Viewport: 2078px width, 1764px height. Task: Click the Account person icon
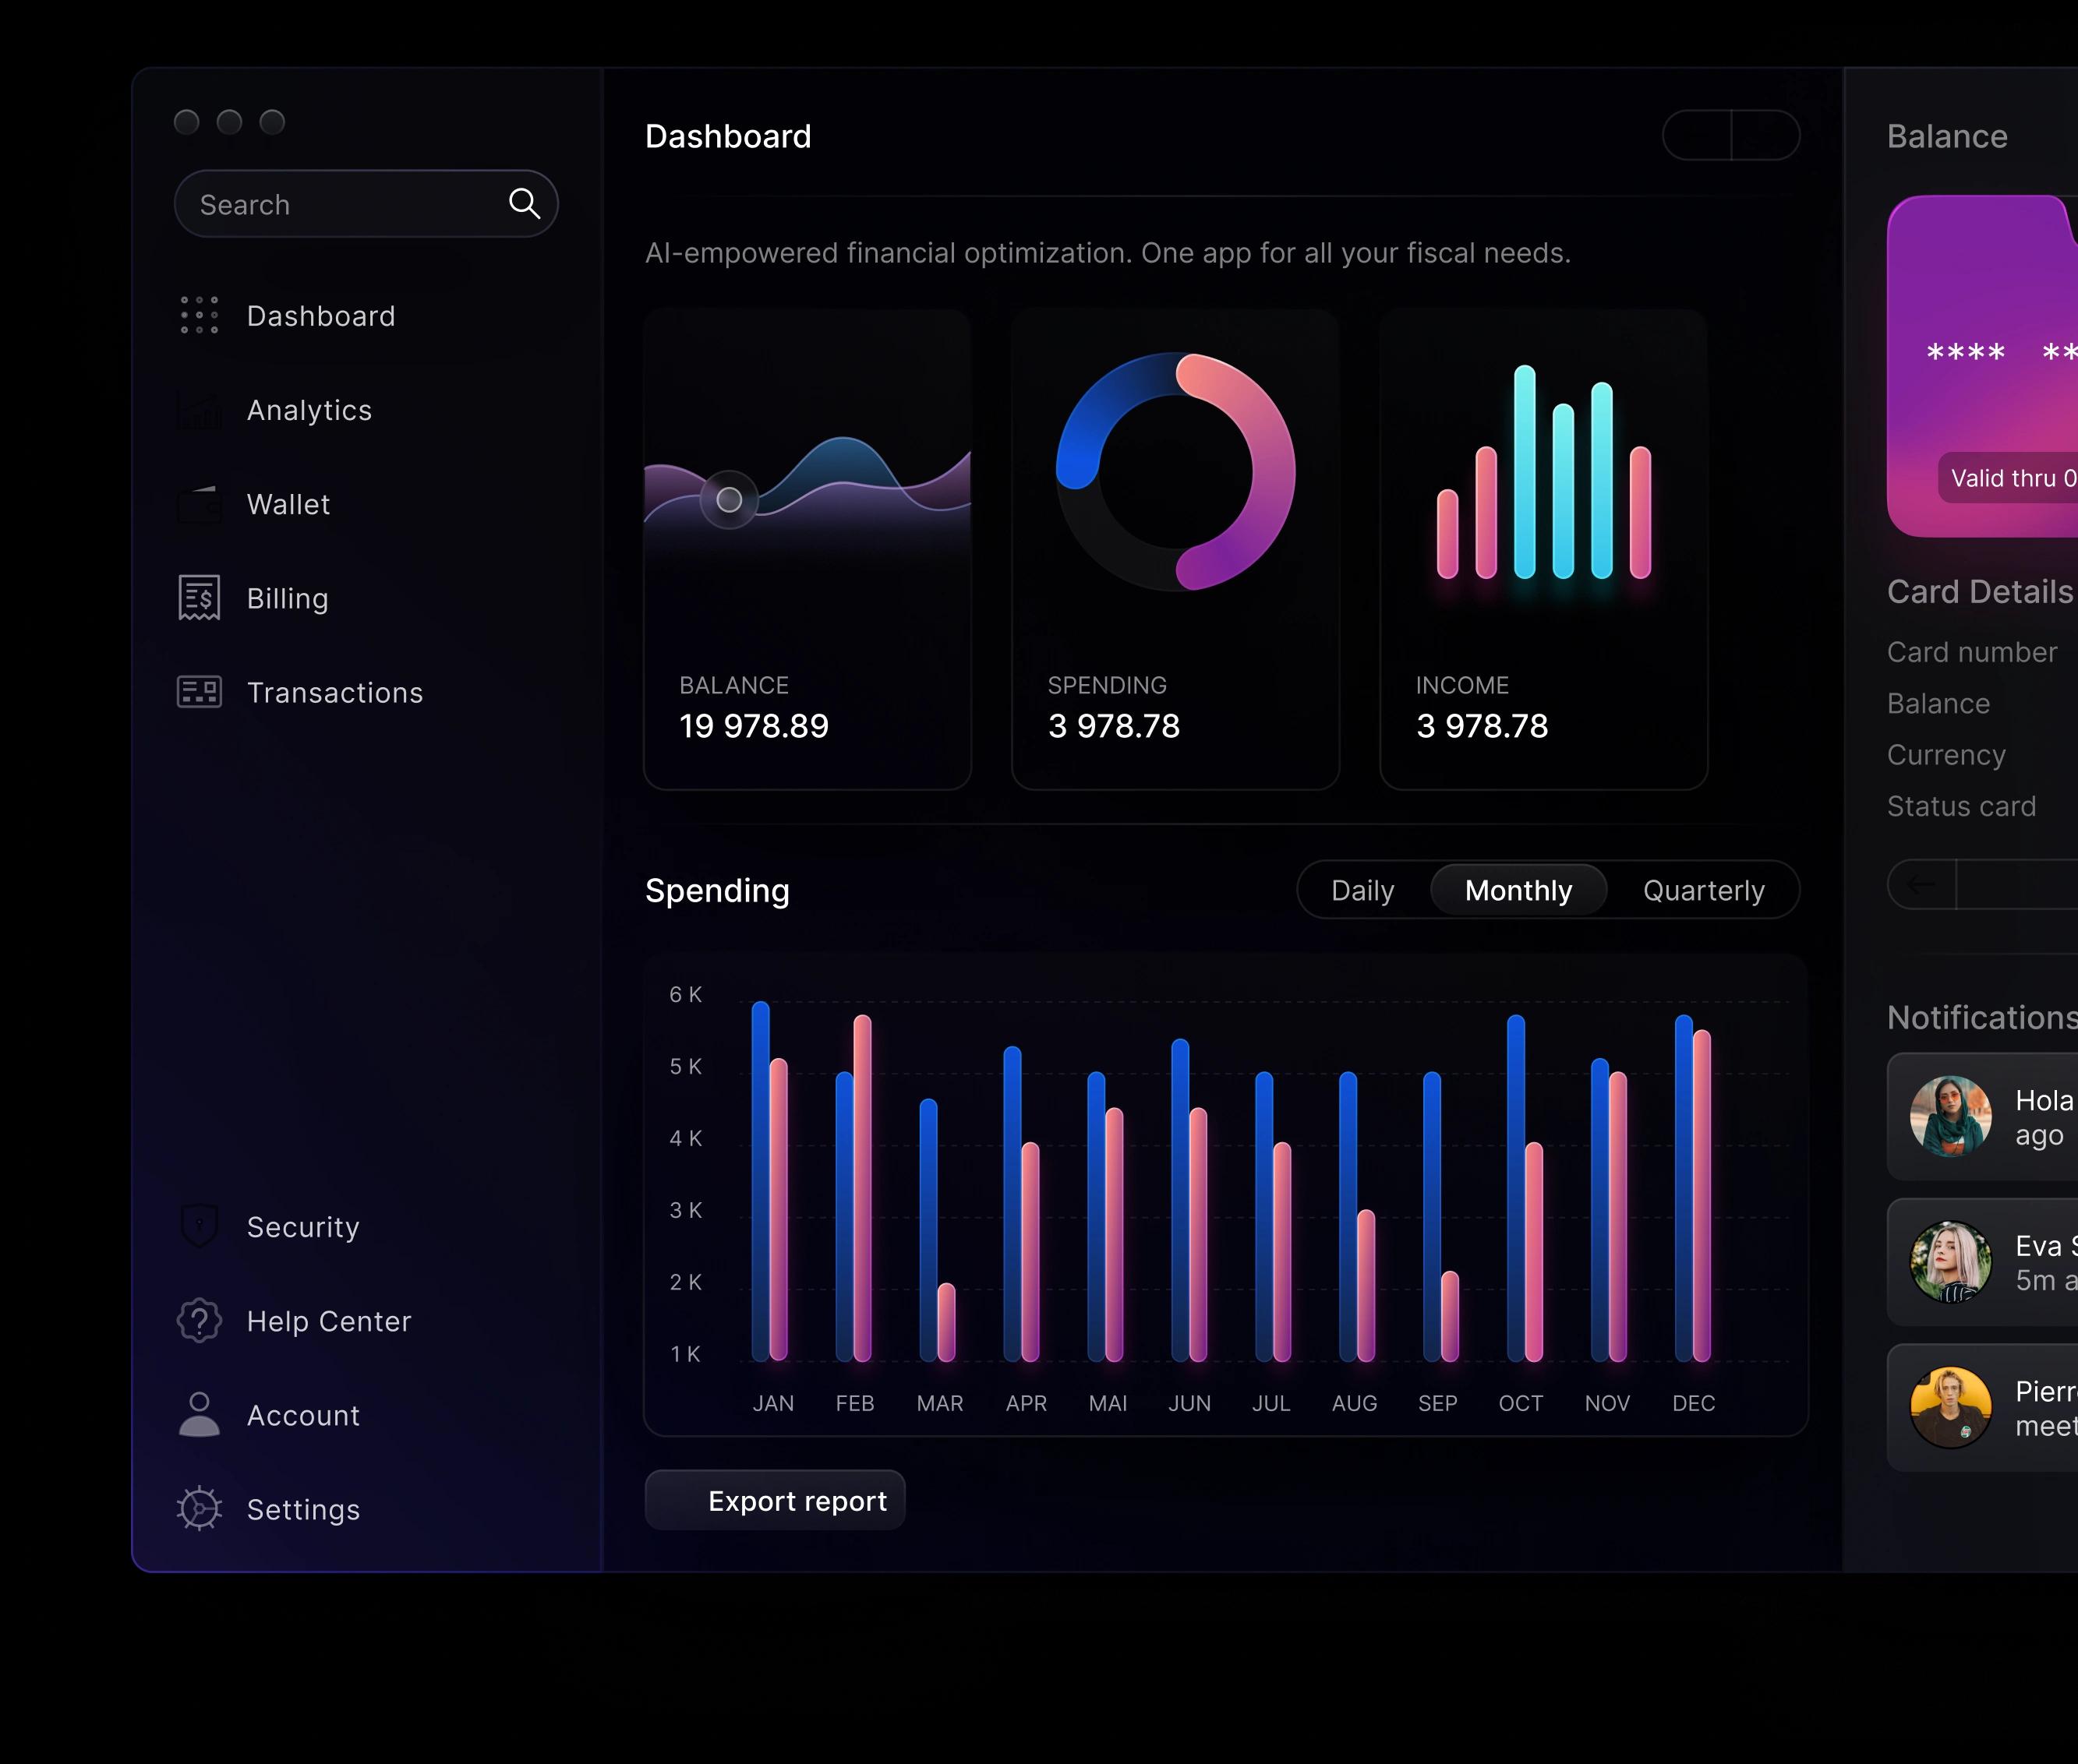[199, 1414]
